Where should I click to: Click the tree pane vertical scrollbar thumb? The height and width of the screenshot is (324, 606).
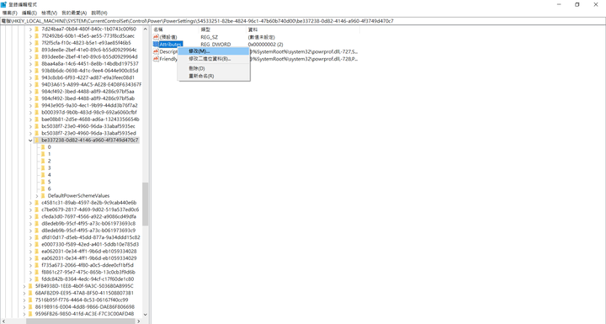click(146, 204)
